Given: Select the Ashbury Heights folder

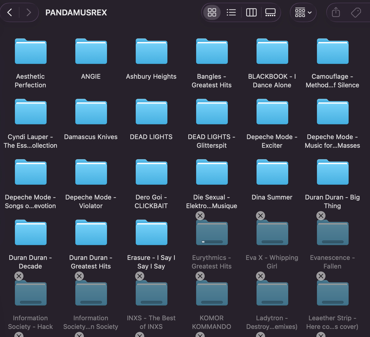Looking at the screenshot, I should click(x=151, y=51).
